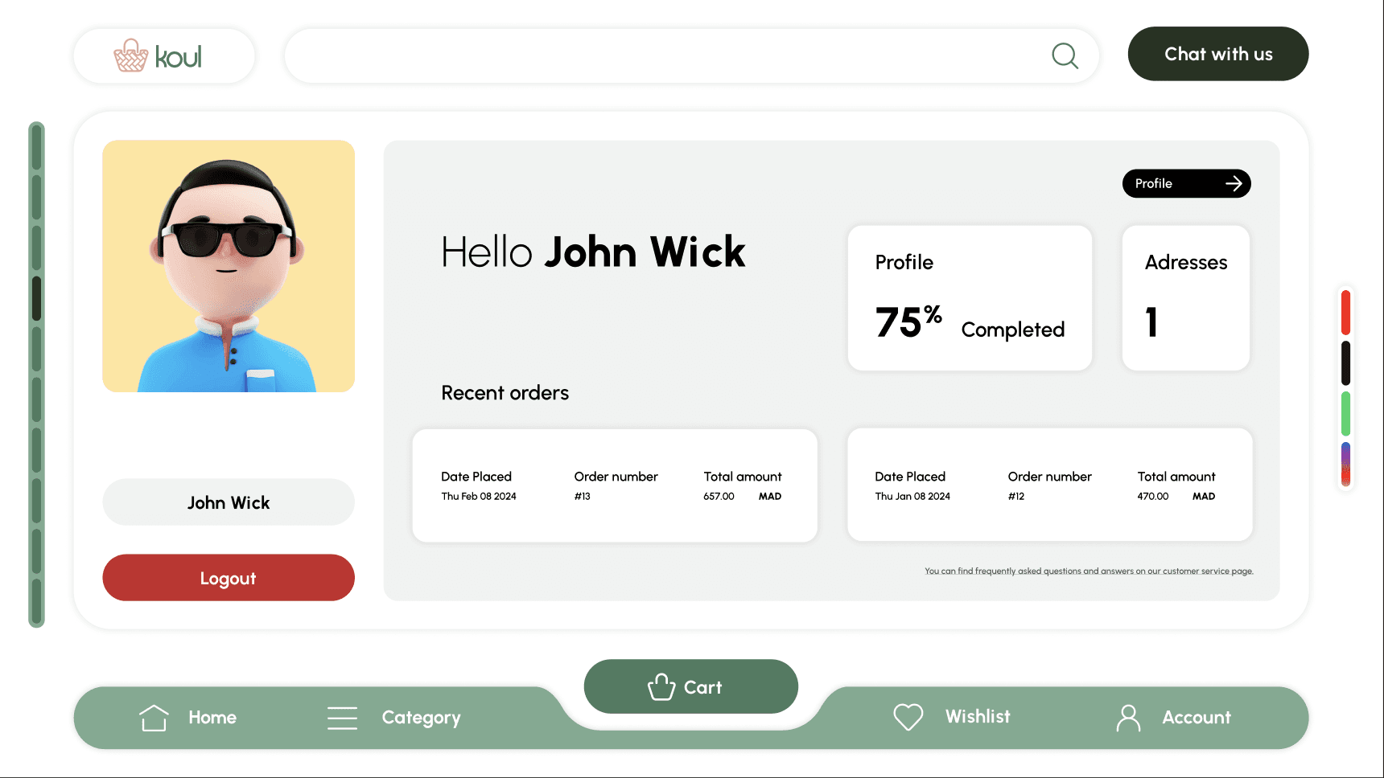This screenshot has width=1384, height=778.
Task: Click the Category hamburger lines icon
Action: pos(343,718)
